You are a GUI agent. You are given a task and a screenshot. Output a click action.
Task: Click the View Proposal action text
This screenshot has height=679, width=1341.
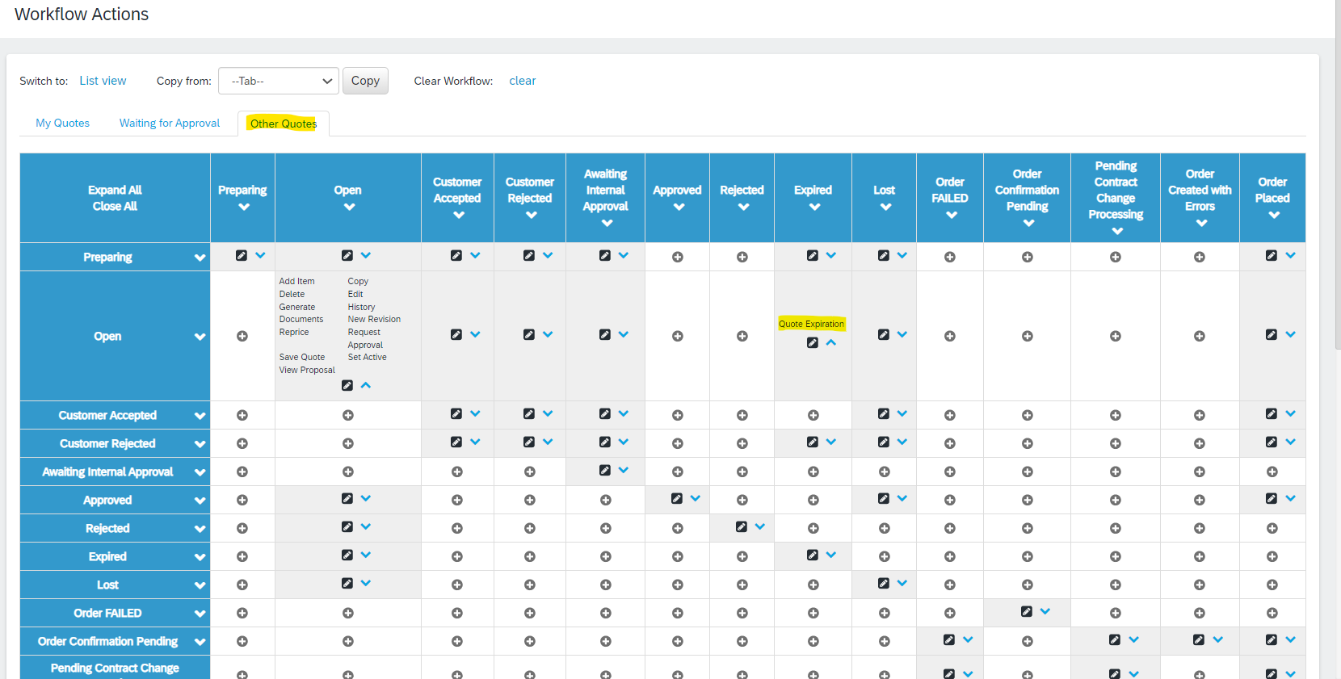click(307, 370)
